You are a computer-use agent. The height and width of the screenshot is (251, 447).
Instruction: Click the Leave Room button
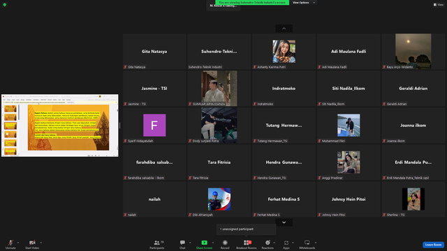[x=433, y=245]
